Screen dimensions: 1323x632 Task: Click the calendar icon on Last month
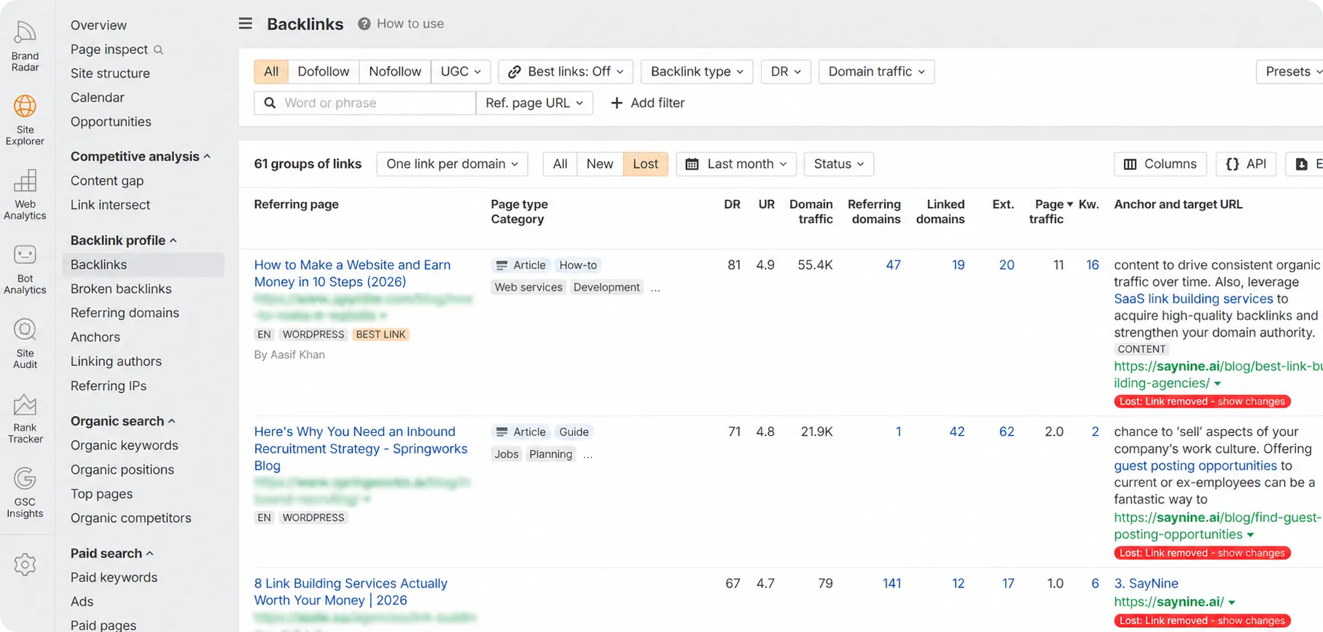click(x=692, y=164)
